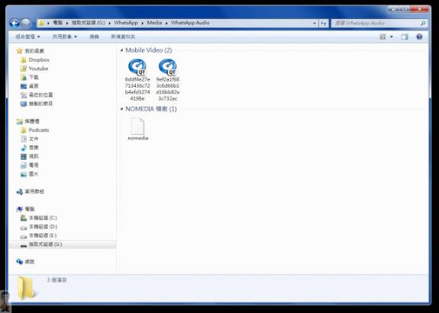
Task: Toggle the preview pane icon
Action: pos(405,37)
